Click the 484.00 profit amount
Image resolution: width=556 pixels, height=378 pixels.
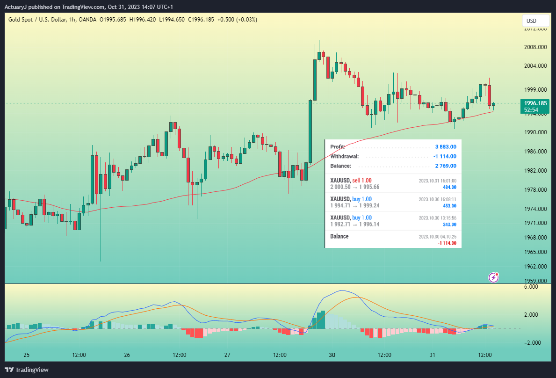coord(449,187)
